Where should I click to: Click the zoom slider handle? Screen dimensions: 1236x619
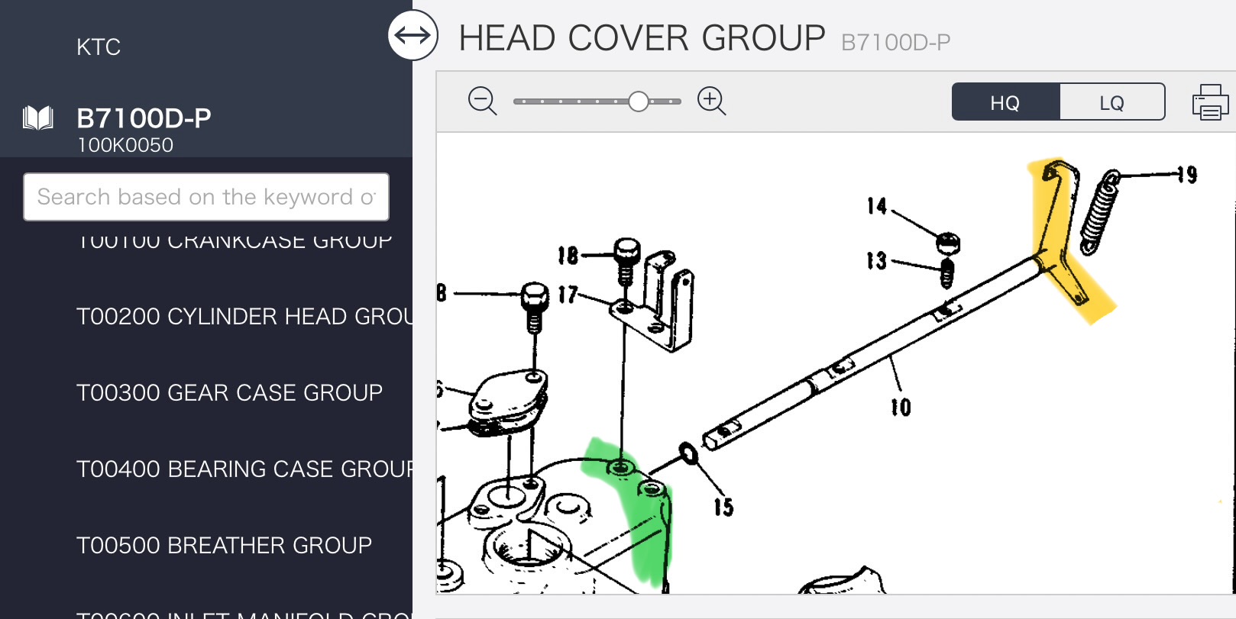639,102
